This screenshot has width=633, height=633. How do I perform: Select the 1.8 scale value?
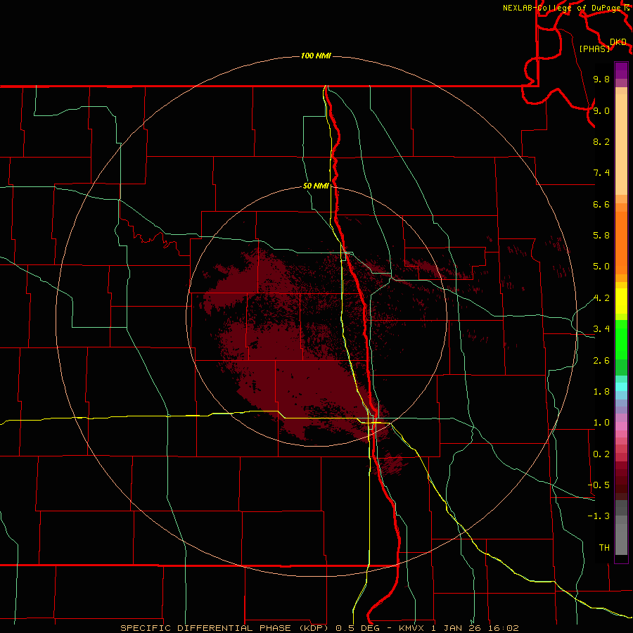point(601,392)
